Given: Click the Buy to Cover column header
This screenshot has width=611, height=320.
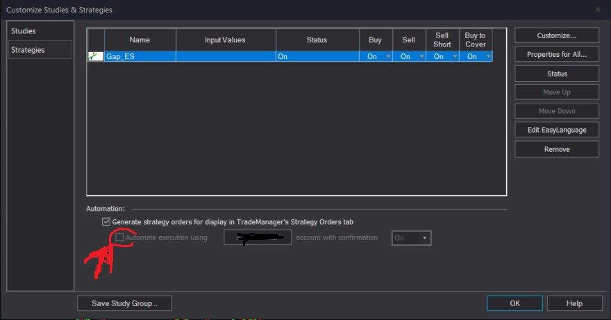Looking at the screenshot, I should (476, 40).
